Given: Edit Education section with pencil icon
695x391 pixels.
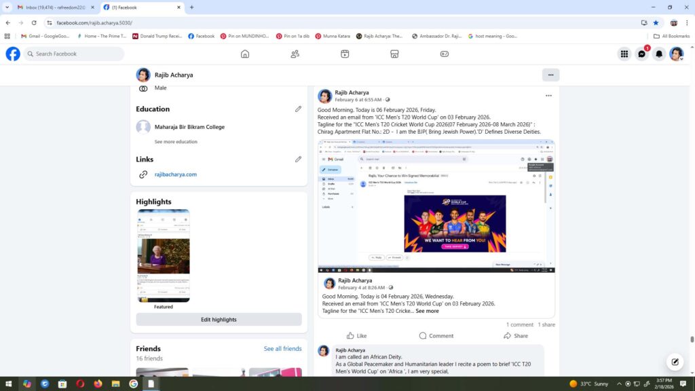Looking at the screenshot, I should (x=298, y=109).
